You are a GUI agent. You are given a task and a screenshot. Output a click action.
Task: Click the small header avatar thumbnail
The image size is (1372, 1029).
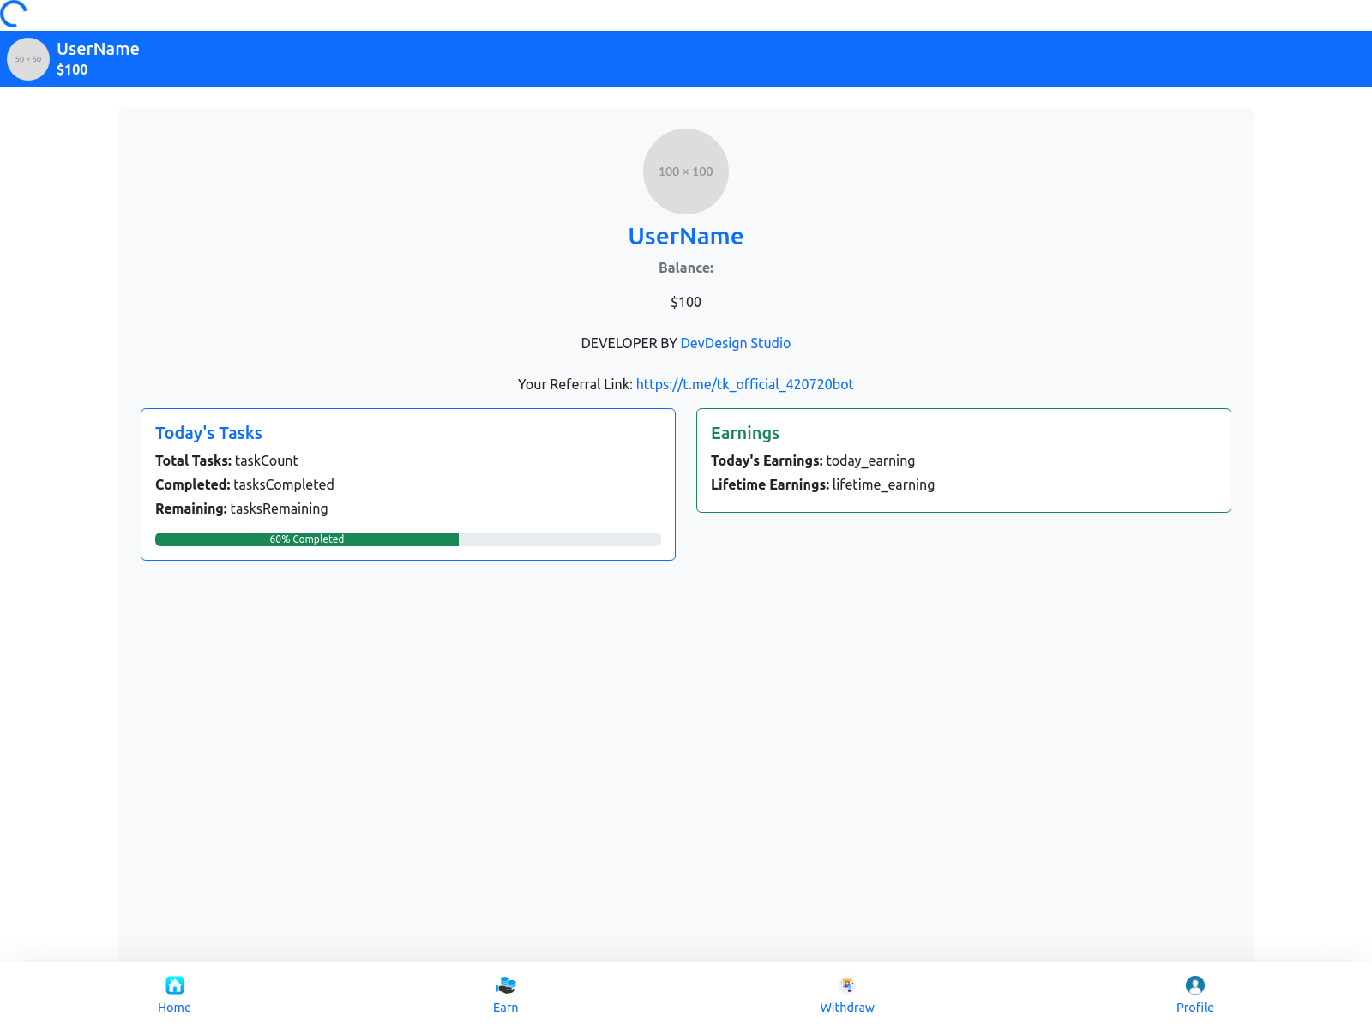coord(28,59)
